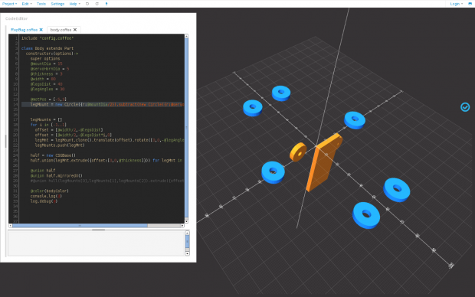Screen dimensions: 475x297
Task: Close the RepBug.coffee tab
Action: (x=41, y=30)
